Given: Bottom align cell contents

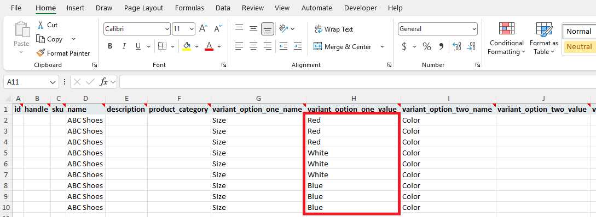Looking at the screenshot, I should (268, 28).
